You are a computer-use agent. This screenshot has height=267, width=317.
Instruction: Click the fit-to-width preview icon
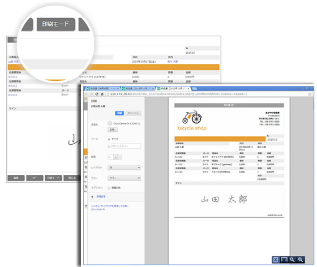[x=284, y=260]
